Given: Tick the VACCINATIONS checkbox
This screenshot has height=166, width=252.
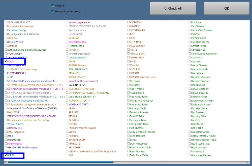Looking at the screenshot, I should tap(67, 85).
